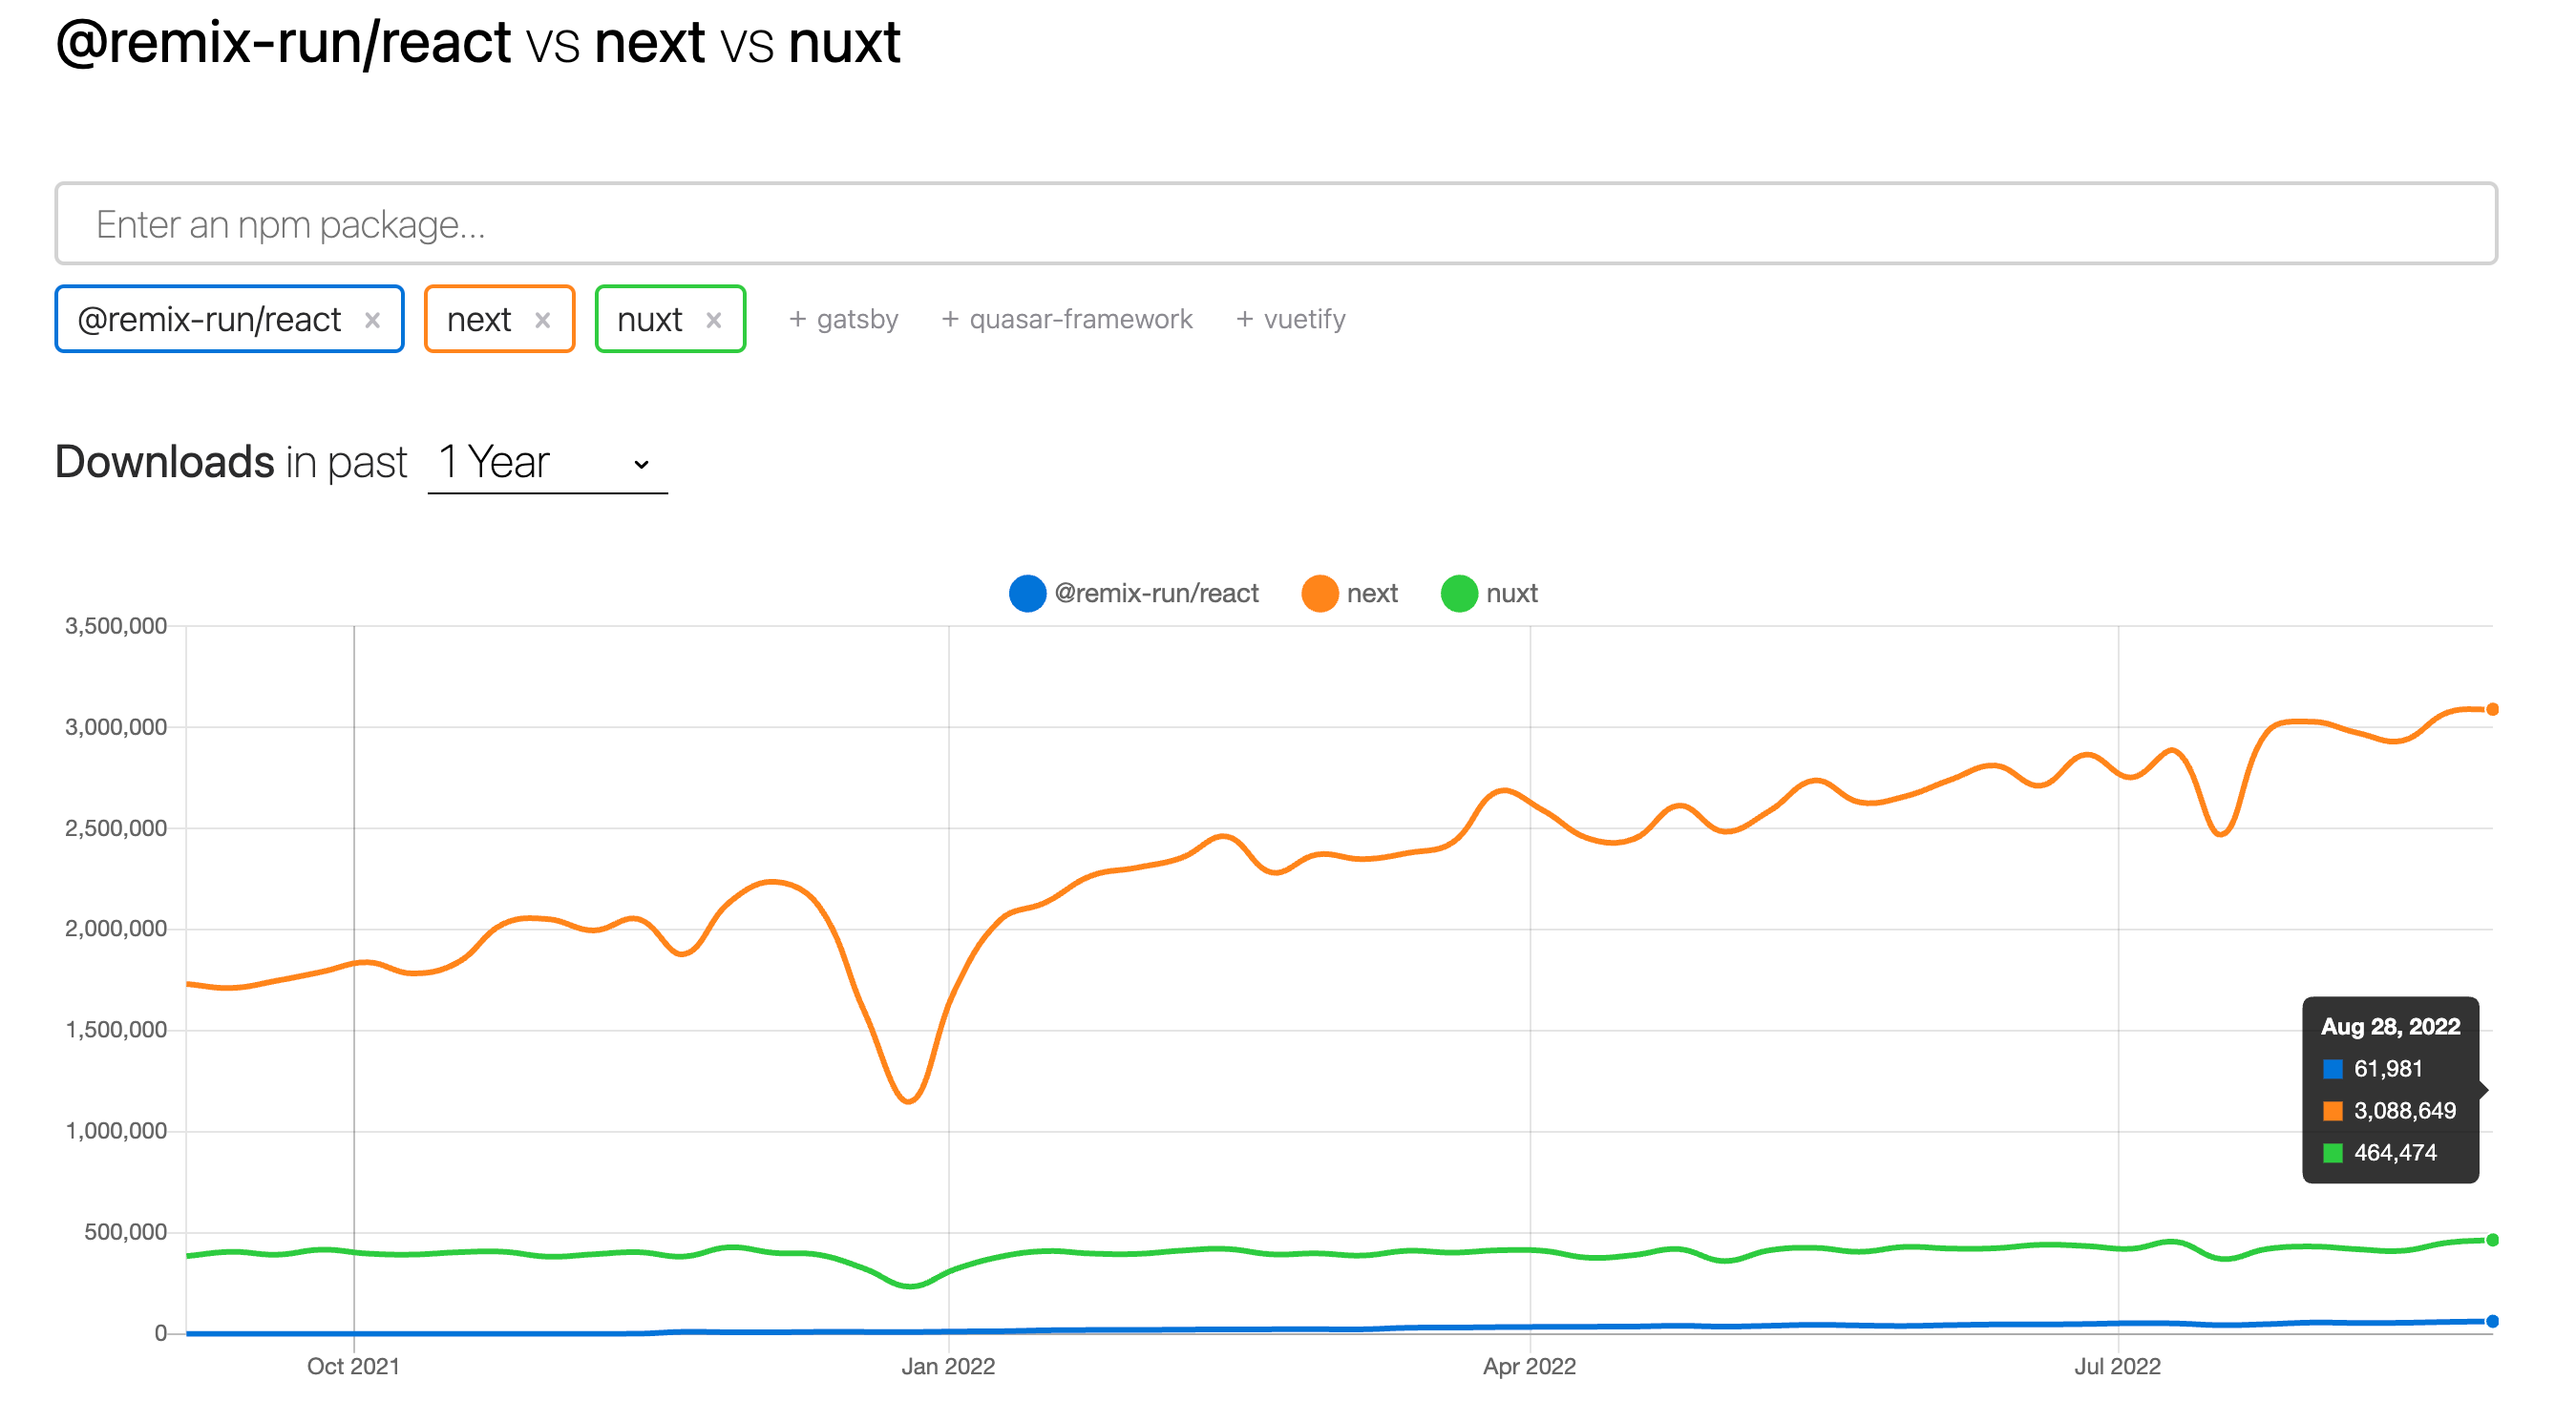
Task: Click the nuxt package tag icon
Action: coord(712,321)
